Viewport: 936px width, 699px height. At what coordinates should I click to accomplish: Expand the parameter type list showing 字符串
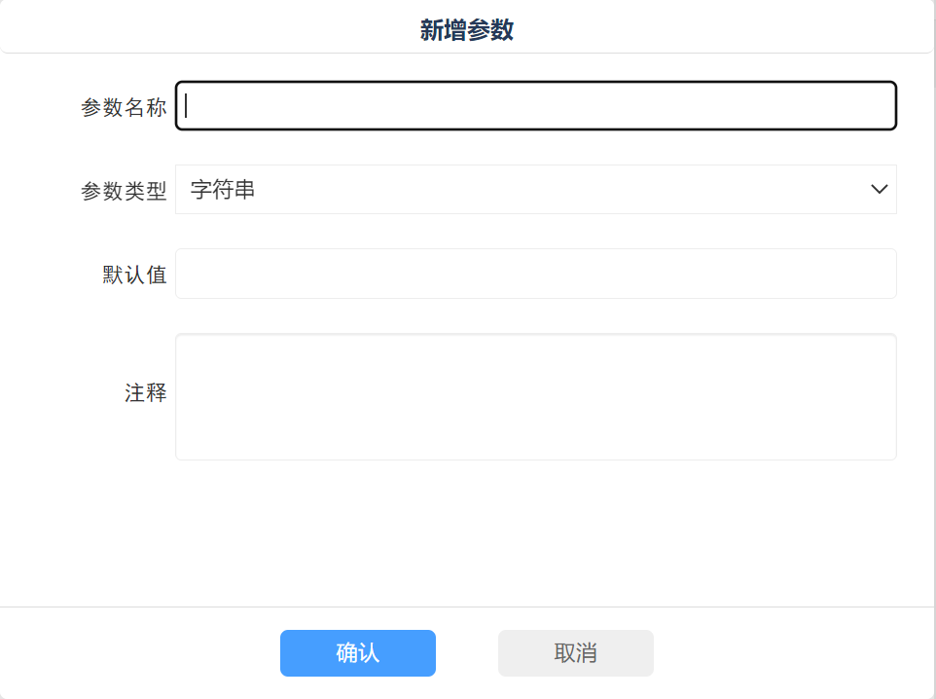535,190
